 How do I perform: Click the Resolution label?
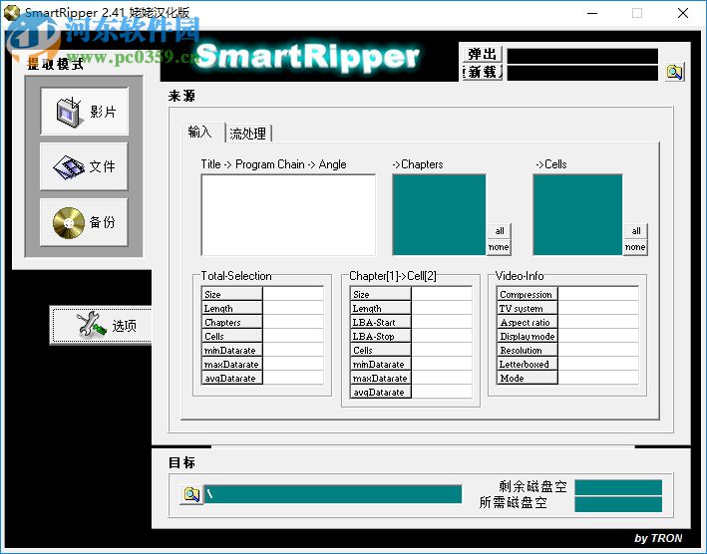[528, 350]
